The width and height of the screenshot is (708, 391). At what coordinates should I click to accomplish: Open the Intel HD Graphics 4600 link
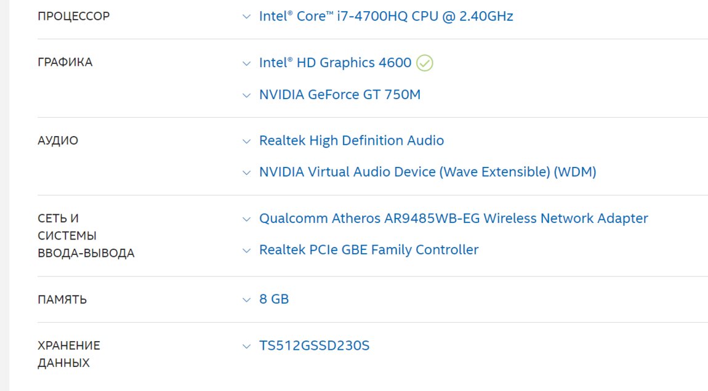(x=335, y=63)
